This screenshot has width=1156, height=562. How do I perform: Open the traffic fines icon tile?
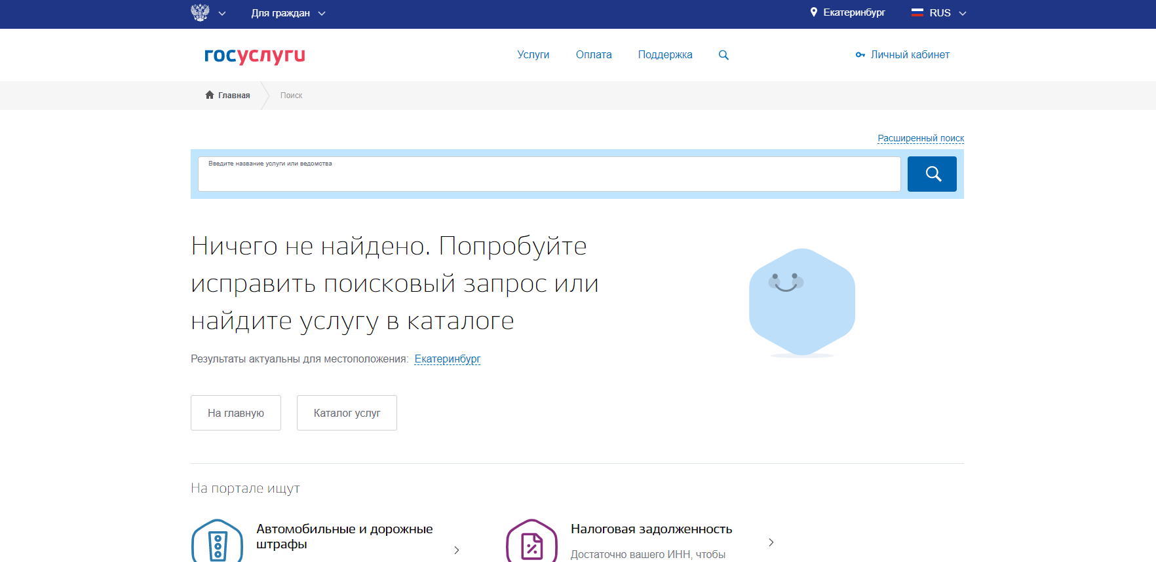click(x=218, y=542)
